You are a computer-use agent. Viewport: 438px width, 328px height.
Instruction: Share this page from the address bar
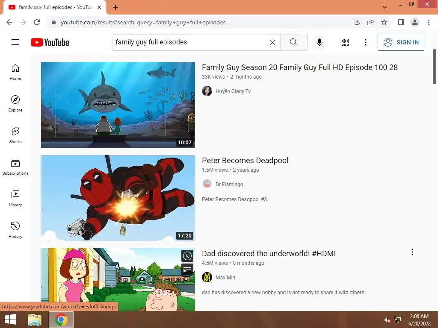click(x=370, y=22)
